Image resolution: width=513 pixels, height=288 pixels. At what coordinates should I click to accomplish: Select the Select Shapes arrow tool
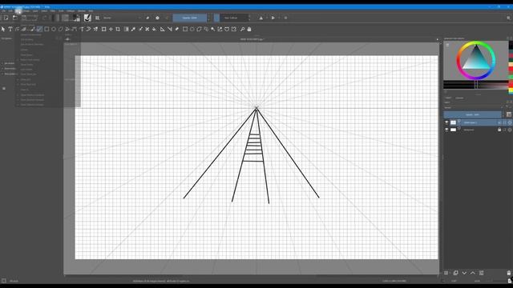pyautogui.click(x=3, y=29)
